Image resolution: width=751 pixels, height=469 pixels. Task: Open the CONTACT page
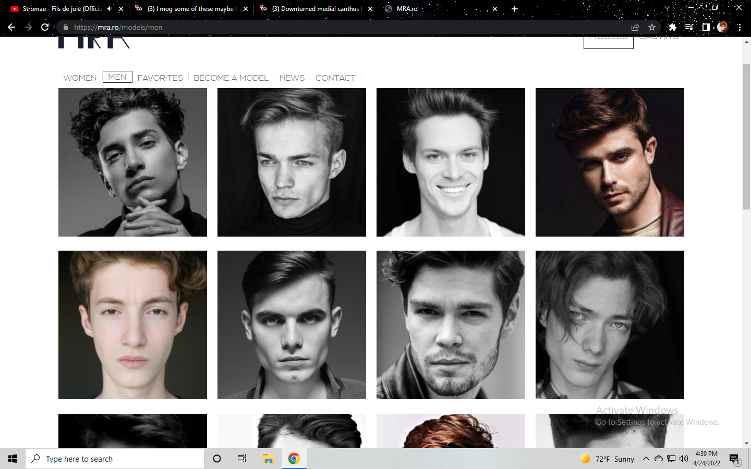(x=335, y=78)
